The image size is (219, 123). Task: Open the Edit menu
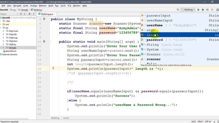click(x=3, y=6)
